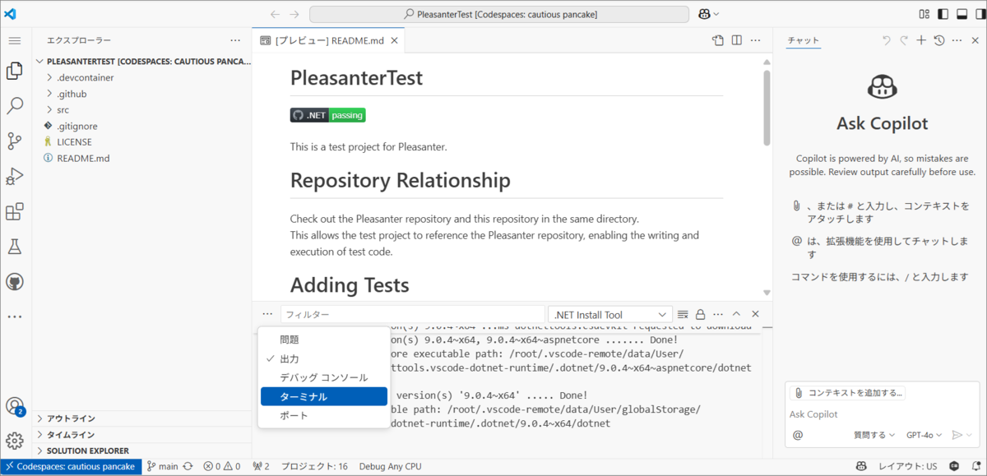Image resolution: width=987 pixels, height=476 pixels.
Task: Select ポート in panel menu
Action: [x=323, y=415]
